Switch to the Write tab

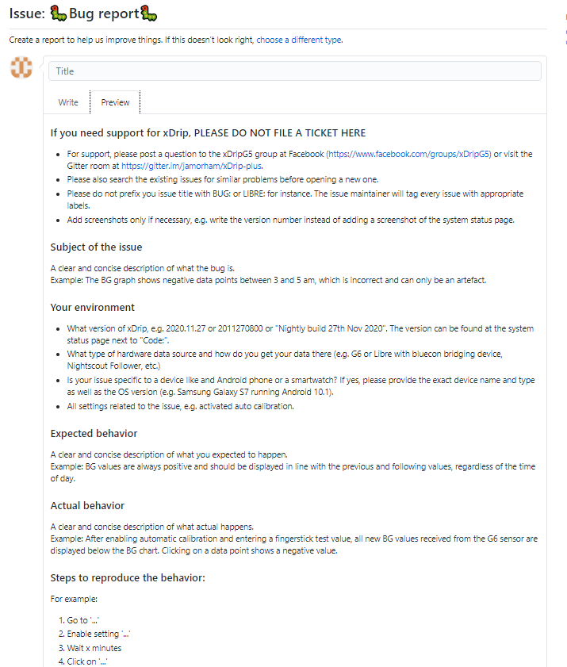[68, 102]
